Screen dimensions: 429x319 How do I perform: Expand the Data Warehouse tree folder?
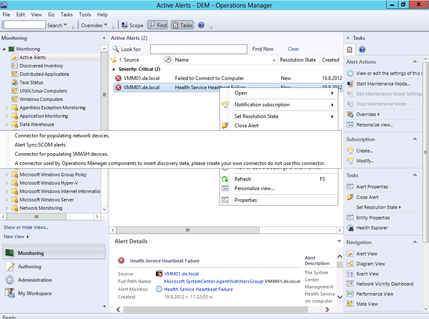[7, 124]
